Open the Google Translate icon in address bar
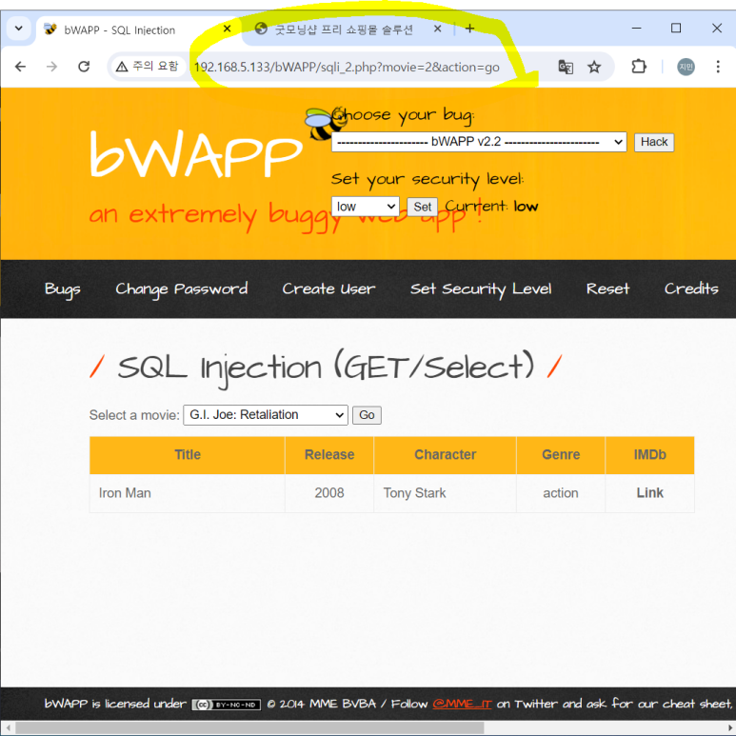 (566, 67)
